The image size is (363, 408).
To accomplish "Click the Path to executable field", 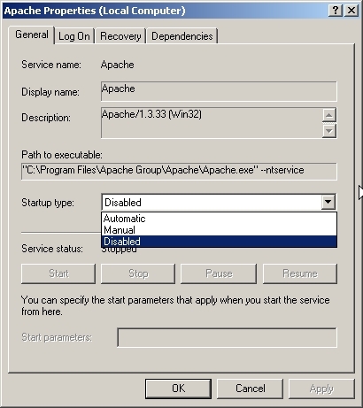I will 179,171.
